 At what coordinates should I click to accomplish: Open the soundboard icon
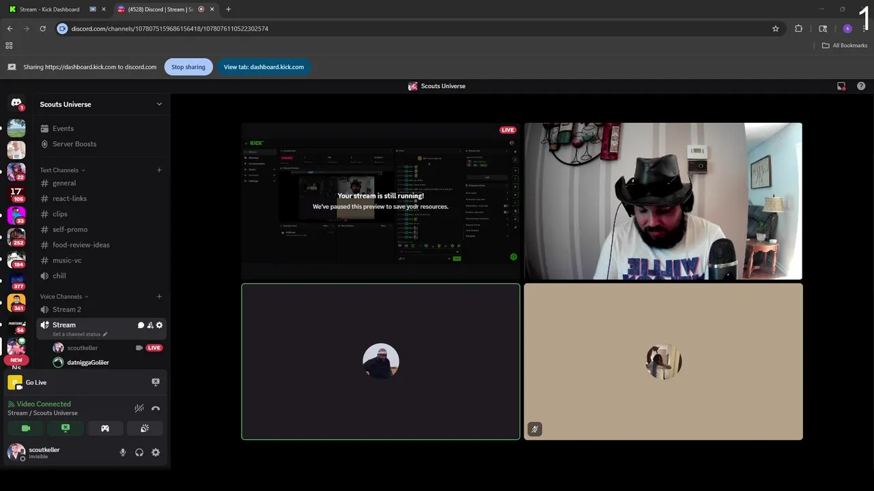tap(145, 428)
